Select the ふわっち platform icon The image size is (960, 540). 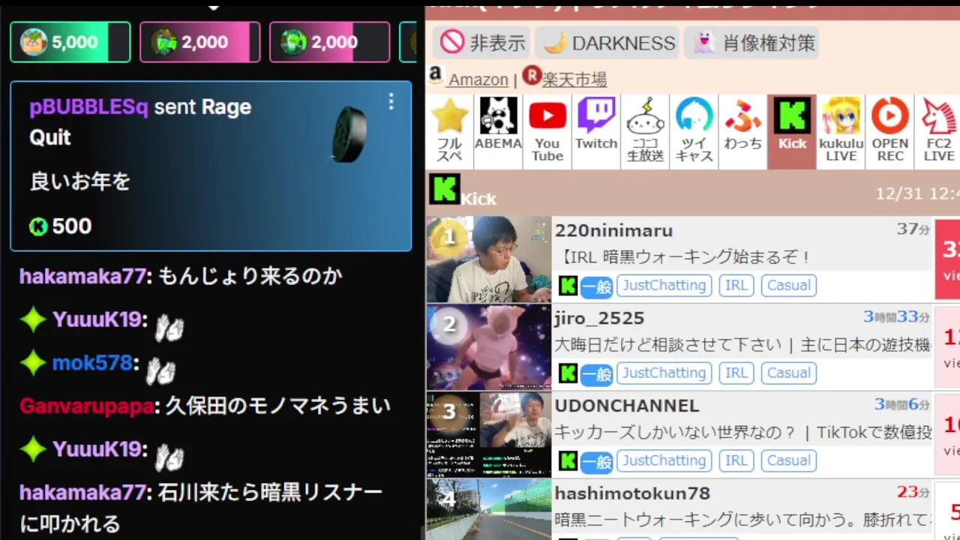tap(742, 132)
